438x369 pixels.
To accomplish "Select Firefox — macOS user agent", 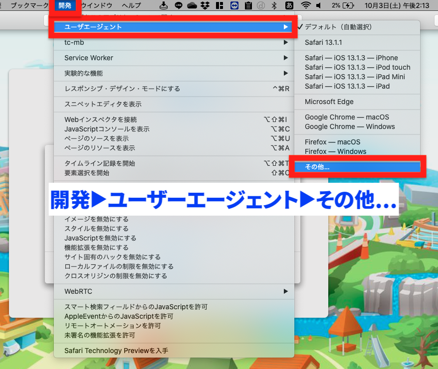I will point(357,142).
